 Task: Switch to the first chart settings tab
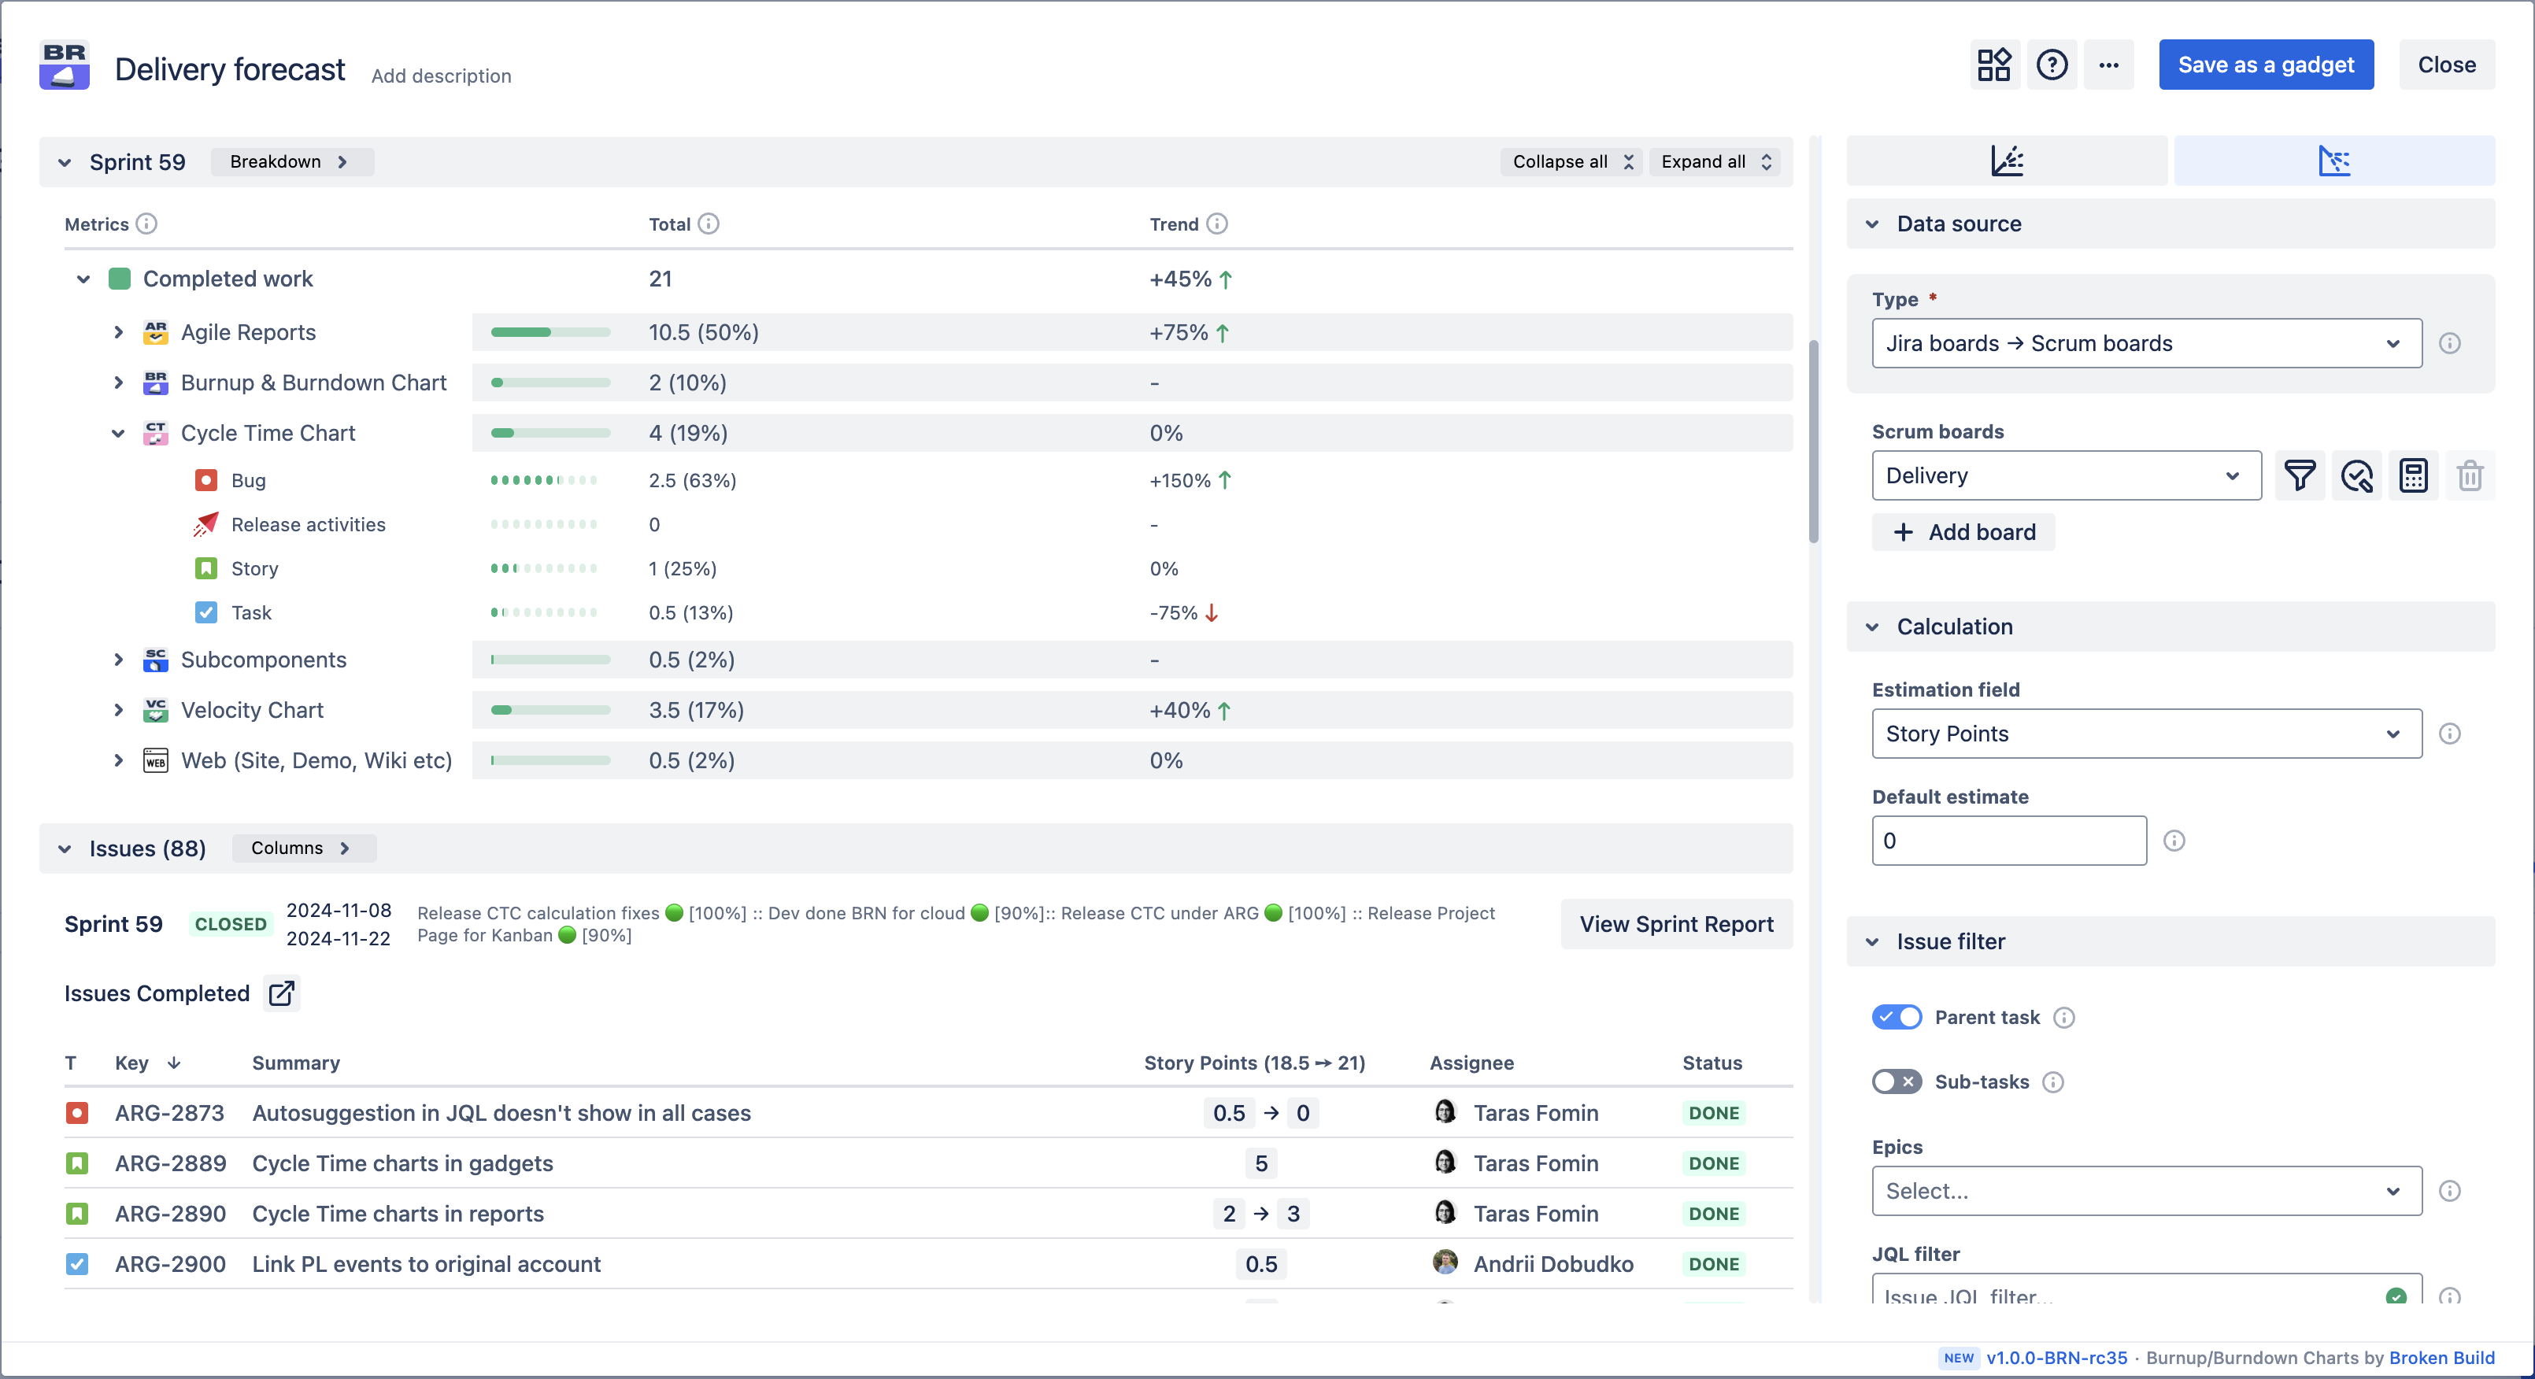2007,161
